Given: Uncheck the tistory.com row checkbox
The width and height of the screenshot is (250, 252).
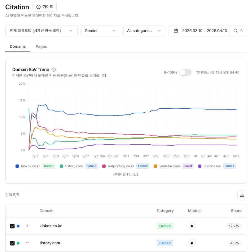Looking at the screenshot, I should 12,243.
